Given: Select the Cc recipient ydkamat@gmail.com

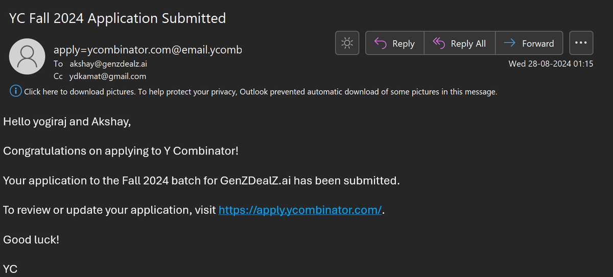Looking at the screenshot, I should (x=108, y=77).
